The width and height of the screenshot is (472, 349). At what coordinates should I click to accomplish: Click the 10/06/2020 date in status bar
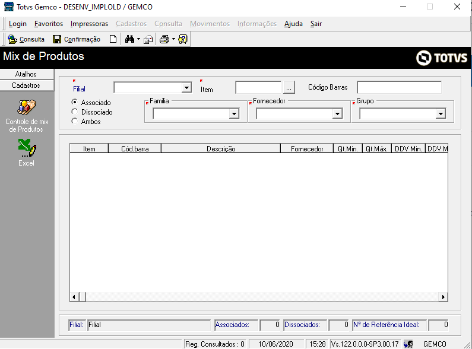tap(275, 344)
